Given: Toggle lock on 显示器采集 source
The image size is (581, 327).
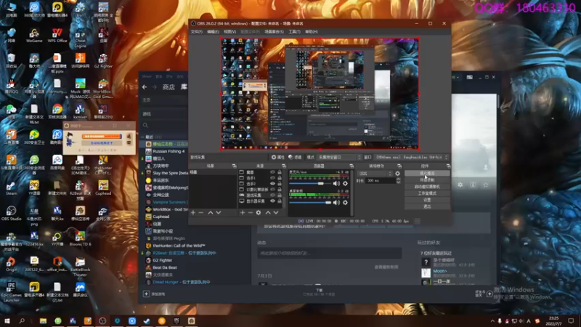Looking at the screenshot, I should coord(280,201).
